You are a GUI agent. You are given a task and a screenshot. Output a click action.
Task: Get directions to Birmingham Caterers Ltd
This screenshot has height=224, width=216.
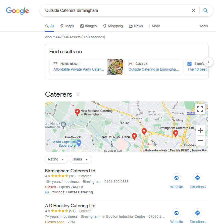point(197,178)
